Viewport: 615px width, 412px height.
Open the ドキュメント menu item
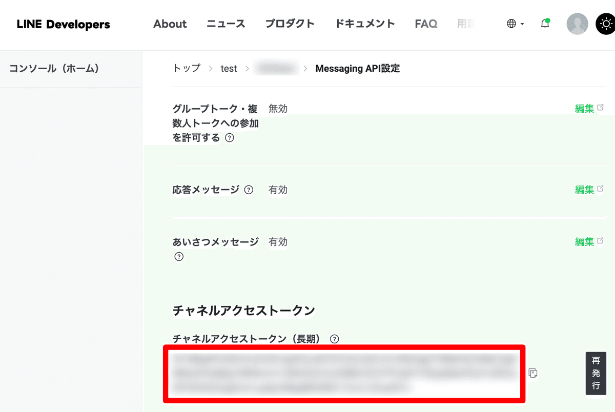pyautogui.click(x=365, y=24)
